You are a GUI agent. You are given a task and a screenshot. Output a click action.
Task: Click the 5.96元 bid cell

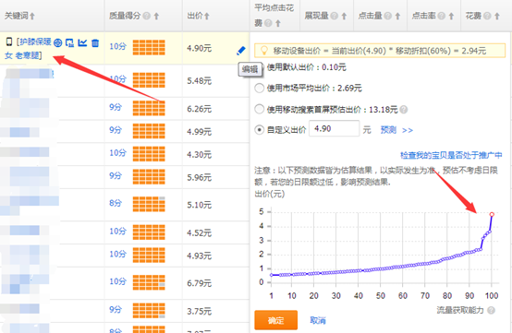200,178
